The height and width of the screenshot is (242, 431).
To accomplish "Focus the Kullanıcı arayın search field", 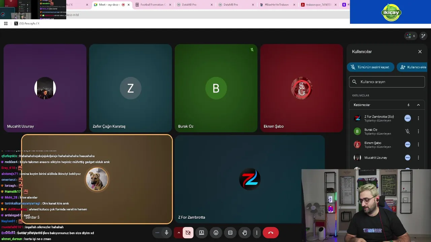I will pos(387,82).
